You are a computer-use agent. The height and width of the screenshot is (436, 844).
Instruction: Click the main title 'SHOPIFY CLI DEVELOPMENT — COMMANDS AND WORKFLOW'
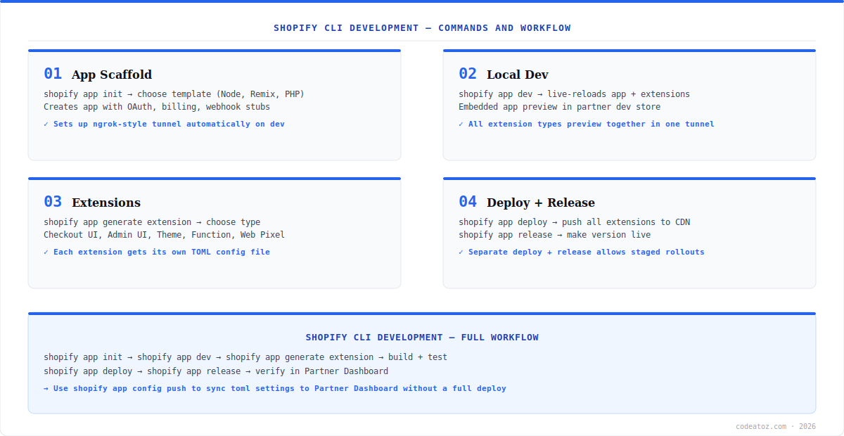(x=422, y=28)
